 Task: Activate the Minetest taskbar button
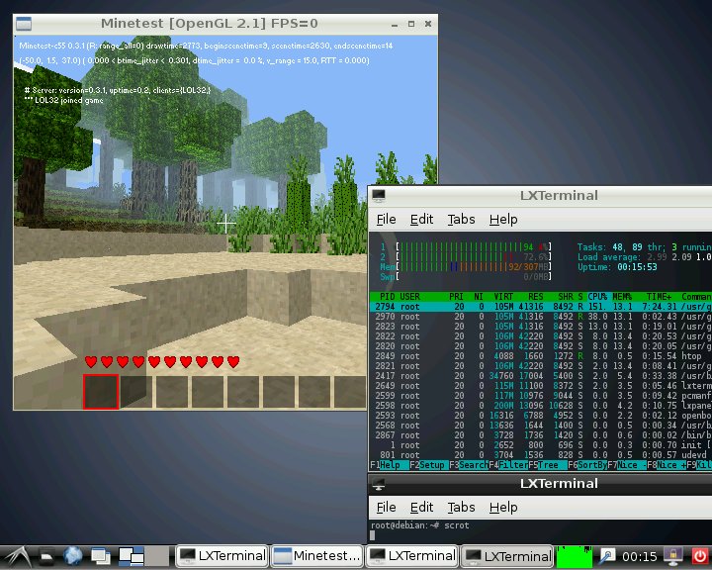tap(317, 556)
